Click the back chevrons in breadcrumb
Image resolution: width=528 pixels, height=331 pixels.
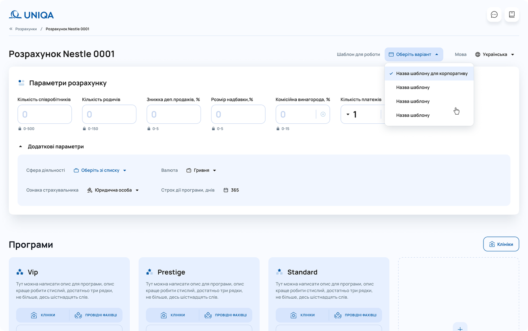pos(11,29)
